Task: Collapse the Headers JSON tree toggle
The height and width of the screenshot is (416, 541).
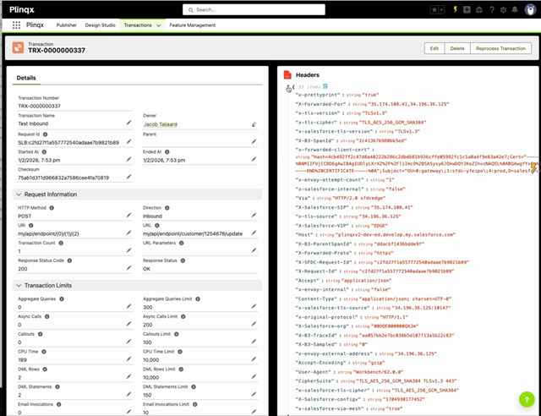Action: coord(288,88)
